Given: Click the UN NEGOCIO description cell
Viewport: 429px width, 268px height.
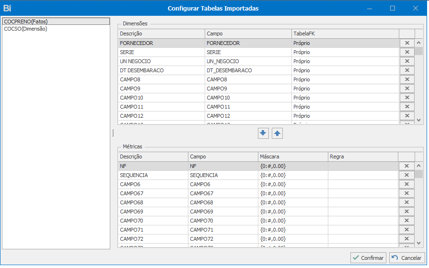Looking at the screenshot, I should tap(161, 61).
